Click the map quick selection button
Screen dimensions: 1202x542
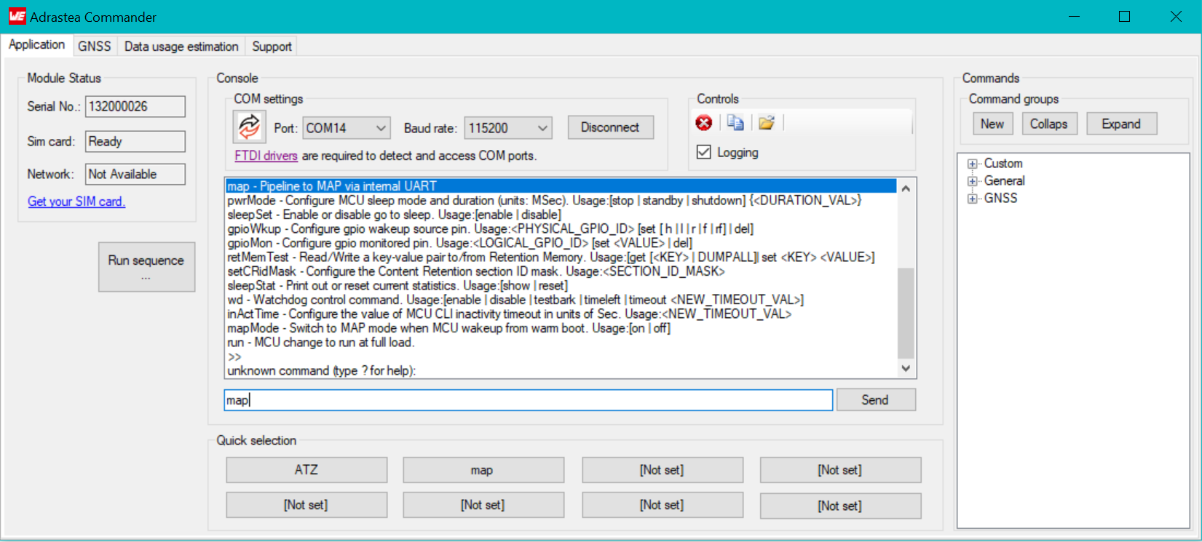tap(483, 470)
